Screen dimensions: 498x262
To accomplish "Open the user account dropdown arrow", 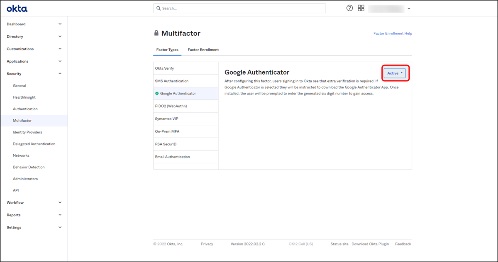I will (x=409, y=9).
